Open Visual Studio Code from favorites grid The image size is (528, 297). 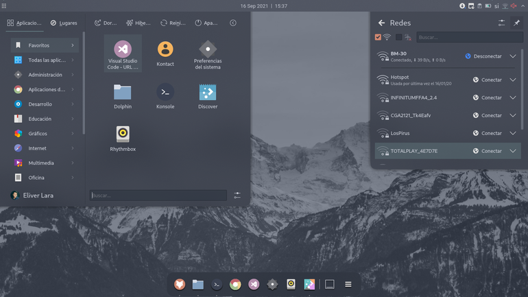point(123,54)
